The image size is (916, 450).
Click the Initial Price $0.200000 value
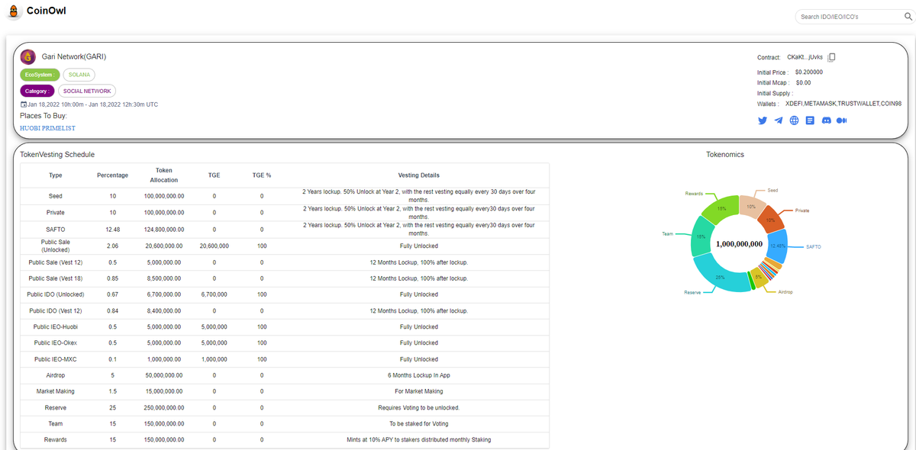(809, 72)
